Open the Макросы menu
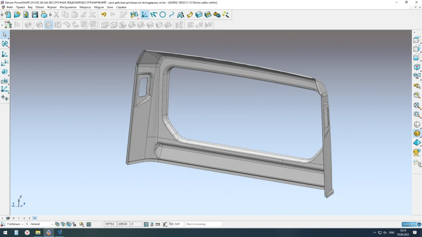422x237 pixels. [x=85, y=7]
